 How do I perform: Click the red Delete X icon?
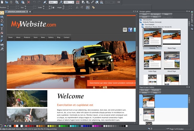[29, 2]
